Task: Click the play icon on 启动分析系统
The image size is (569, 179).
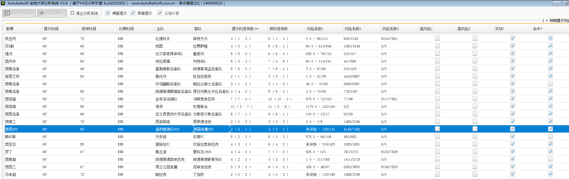Action: tap(7, 13)
